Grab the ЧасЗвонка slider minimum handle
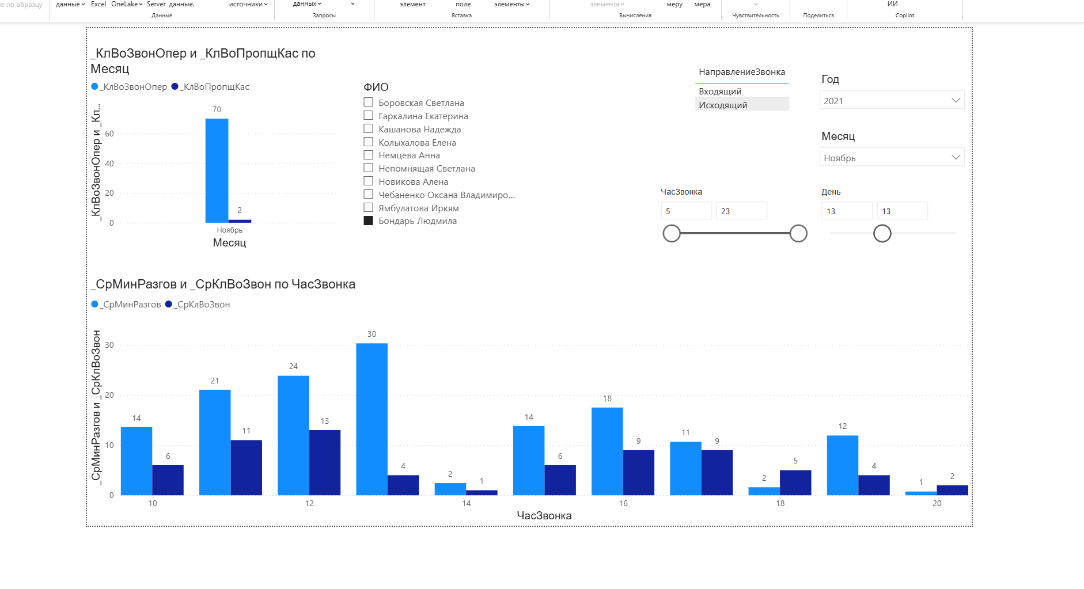The image size is (1084, 589). point(672,233)
